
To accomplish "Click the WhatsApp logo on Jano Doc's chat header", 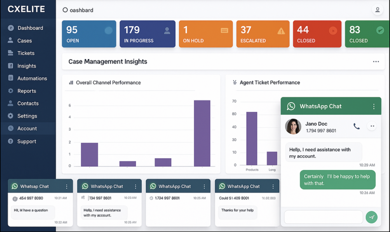I will click(291, 106).
